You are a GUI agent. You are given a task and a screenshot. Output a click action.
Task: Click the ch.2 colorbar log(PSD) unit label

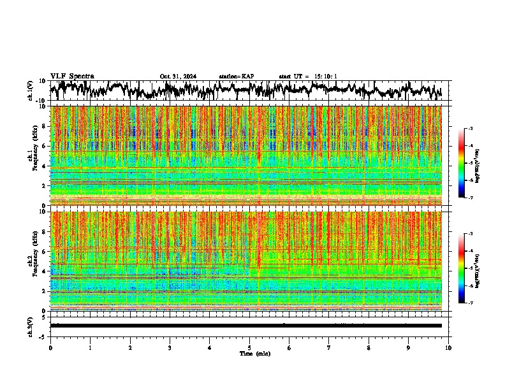[478, 271]
